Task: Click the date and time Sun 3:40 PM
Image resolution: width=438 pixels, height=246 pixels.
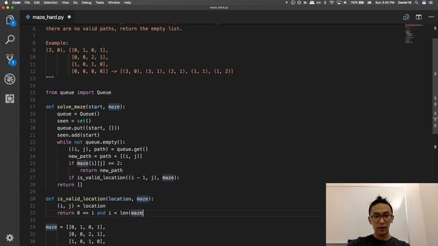Action: click(x=385, y=3)
